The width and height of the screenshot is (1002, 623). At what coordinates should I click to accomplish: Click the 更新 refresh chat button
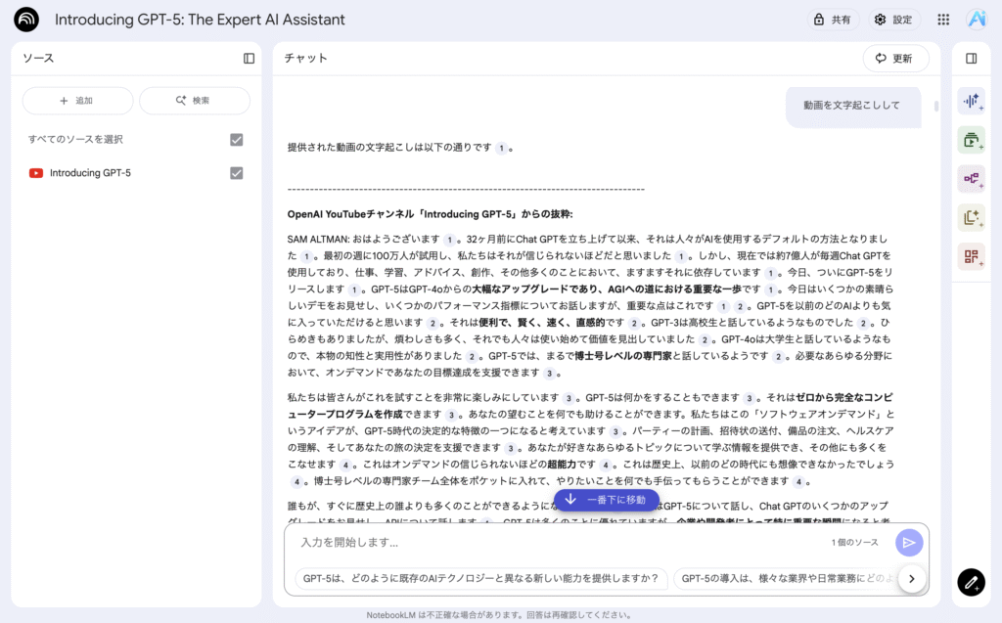click(x=895, y=58)
